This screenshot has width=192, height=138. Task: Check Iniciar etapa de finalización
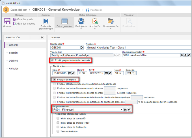(x=58, y=127)
